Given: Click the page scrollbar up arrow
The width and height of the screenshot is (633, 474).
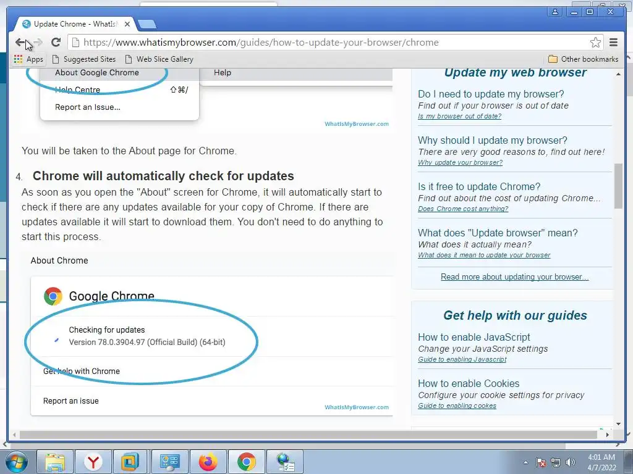Looking at the screenshot, I should pos(618,74).
